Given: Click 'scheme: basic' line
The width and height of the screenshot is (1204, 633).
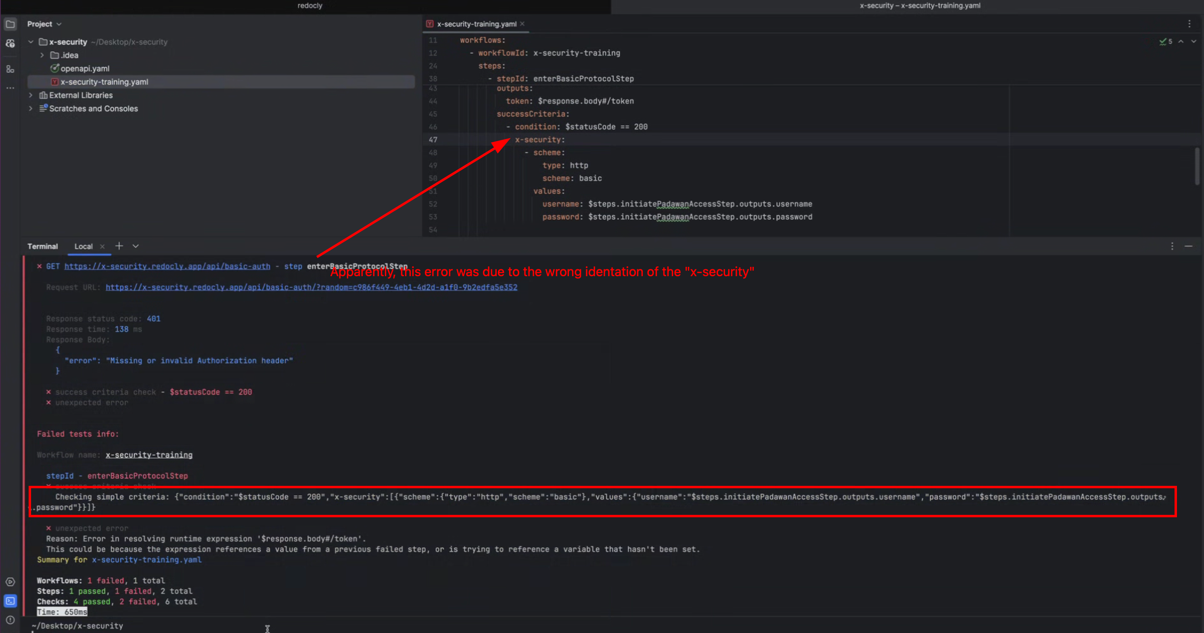Looking at the screenshot, I should tap(572, 179).
